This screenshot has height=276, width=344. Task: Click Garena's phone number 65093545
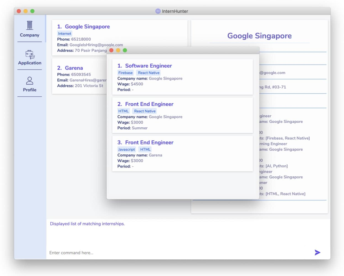point(81,74)
